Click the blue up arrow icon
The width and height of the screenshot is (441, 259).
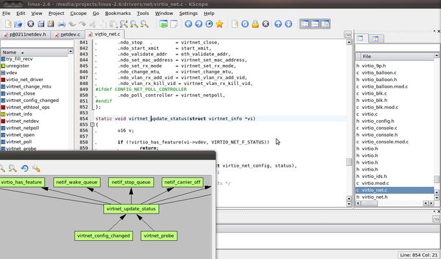(x=278, y=24)
